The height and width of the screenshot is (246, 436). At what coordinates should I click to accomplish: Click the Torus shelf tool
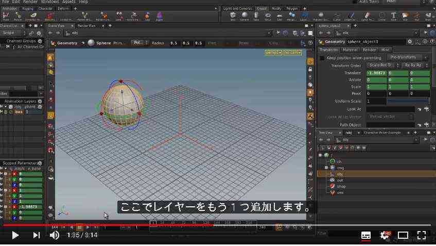click(268, 17)
